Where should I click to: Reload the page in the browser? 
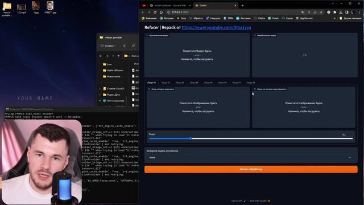[155, 12]
